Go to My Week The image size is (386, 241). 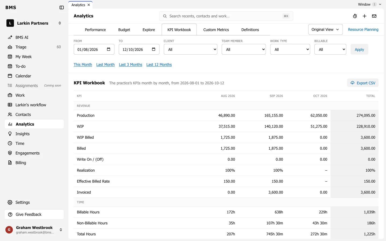click(x=34, y=57)
